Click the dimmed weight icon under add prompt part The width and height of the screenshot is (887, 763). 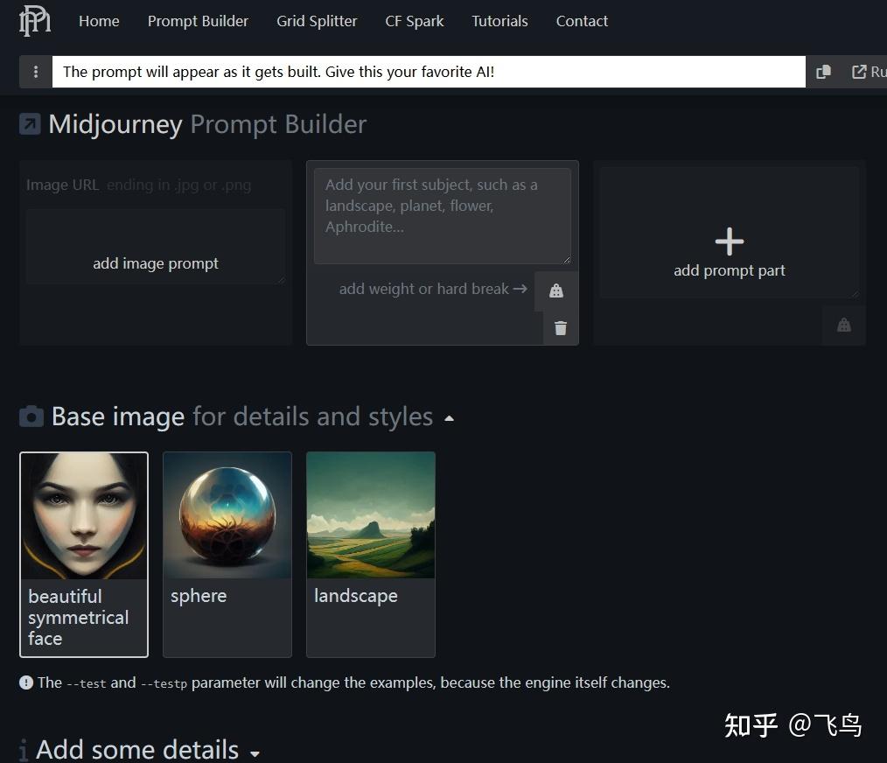843,325
